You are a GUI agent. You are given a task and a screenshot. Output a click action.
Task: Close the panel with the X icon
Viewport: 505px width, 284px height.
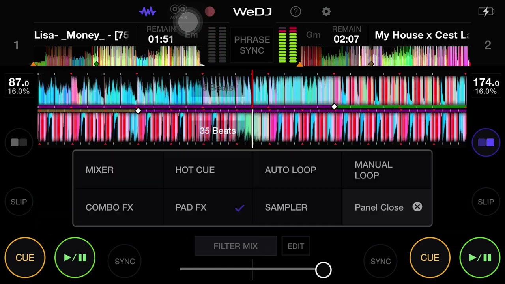(x=417, y=207)
